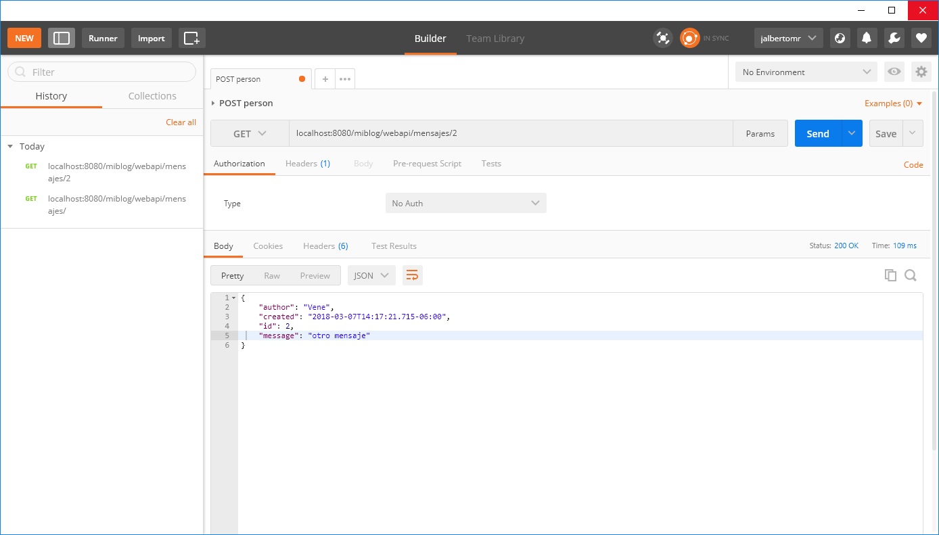Image resolution: width=939 pixels, height=535 pixels.
Task: Toggle response line wrap icon
Action: (x=412, y=275)
